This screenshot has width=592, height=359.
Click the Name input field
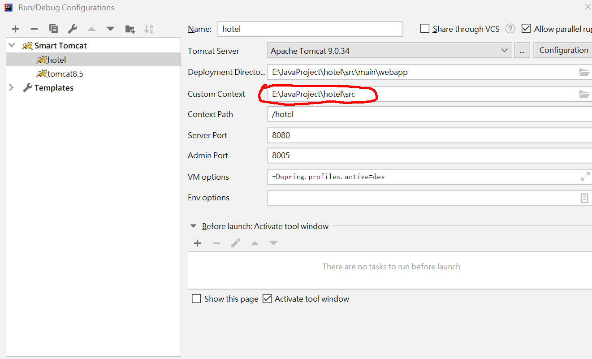(310, 29)
